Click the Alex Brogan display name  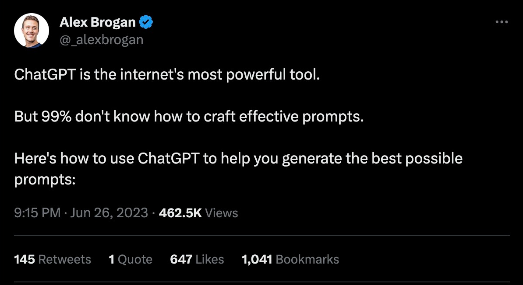point(98,22)
